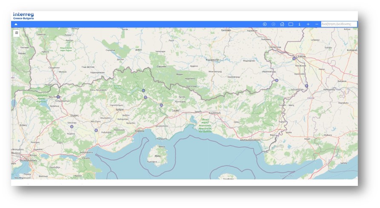The image size is (380, 208).
Task: Open the map layers panel button
Action: coord(17,33)
